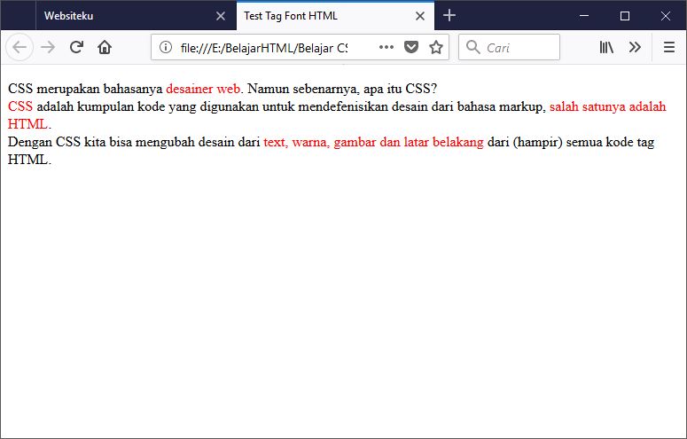Screen dimensions: 687x439
Task: Click the red word 'CSS' starting line two
Action: point(20,106)
